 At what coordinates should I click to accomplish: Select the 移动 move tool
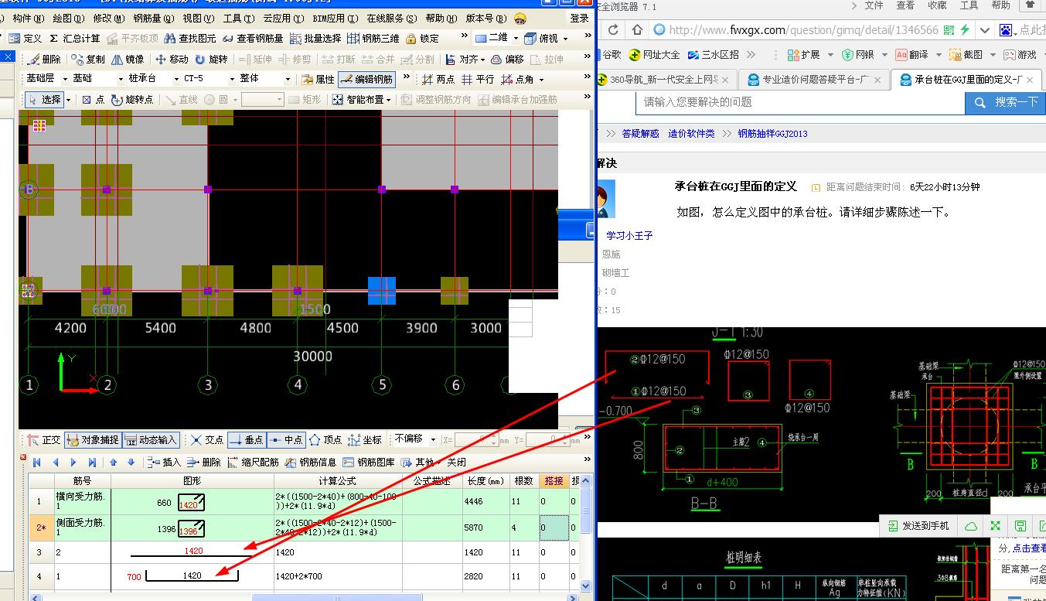click(172, 59)
